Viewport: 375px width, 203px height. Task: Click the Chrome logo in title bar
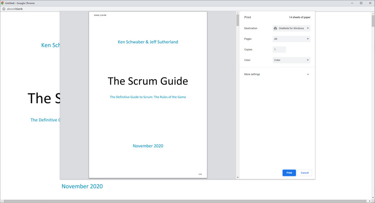pos(3,3)
